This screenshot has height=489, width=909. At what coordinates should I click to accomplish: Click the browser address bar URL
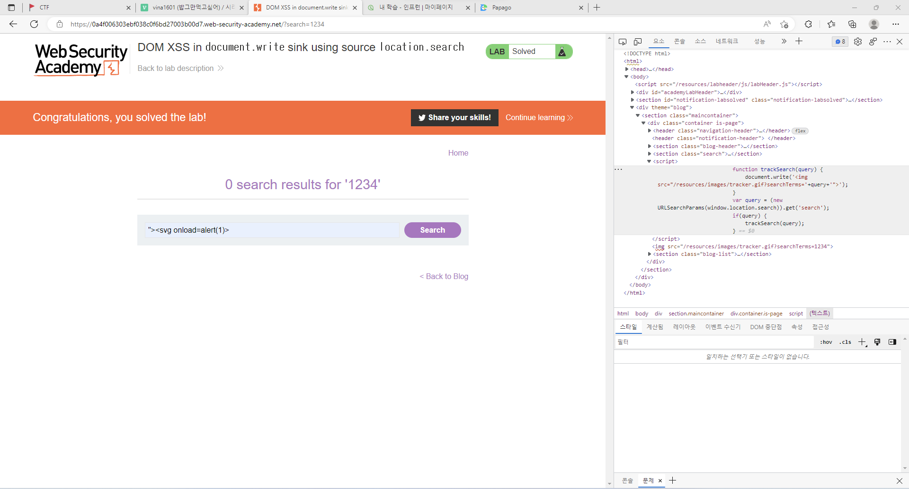(x=197, y=24)
